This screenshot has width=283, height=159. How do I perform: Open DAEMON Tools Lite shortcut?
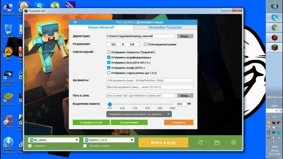(x=8, y=145)
